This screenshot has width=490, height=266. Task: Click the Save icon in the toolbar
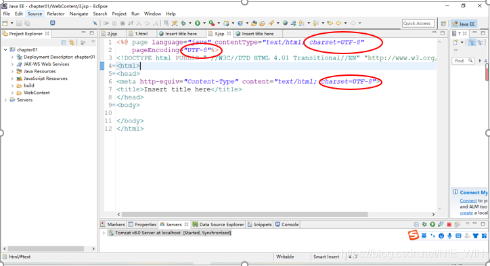click(x=19, y=23)
